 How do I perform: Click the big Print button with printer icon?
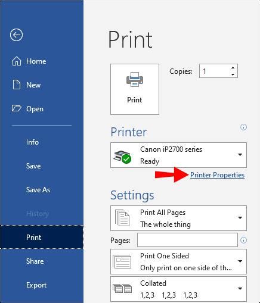135,89
